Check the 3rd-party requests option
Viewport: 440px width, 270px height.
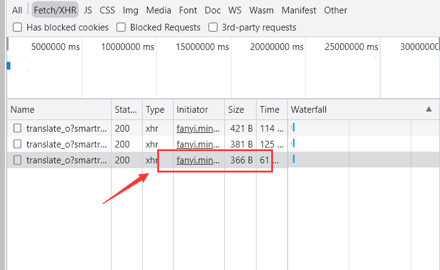coord(213,27)
